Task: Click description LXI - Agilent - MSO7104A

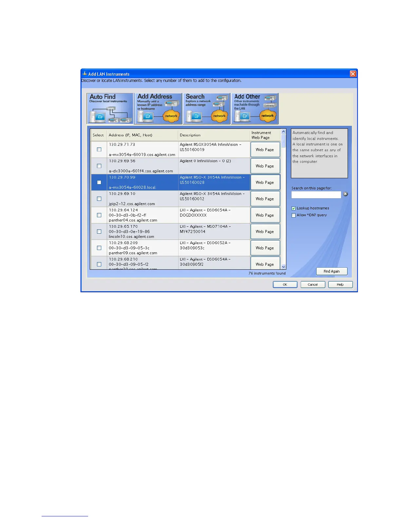Action: click(205, 226)
